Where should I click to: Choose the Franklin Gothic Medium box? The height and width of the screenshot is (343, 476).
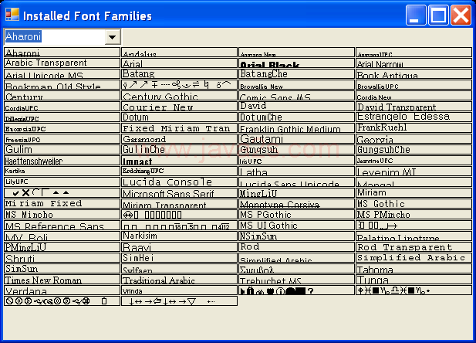[x=296, y=128]
